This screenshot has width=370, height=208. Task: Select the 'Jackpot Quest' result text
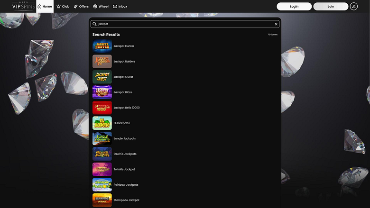coord(123,77)
